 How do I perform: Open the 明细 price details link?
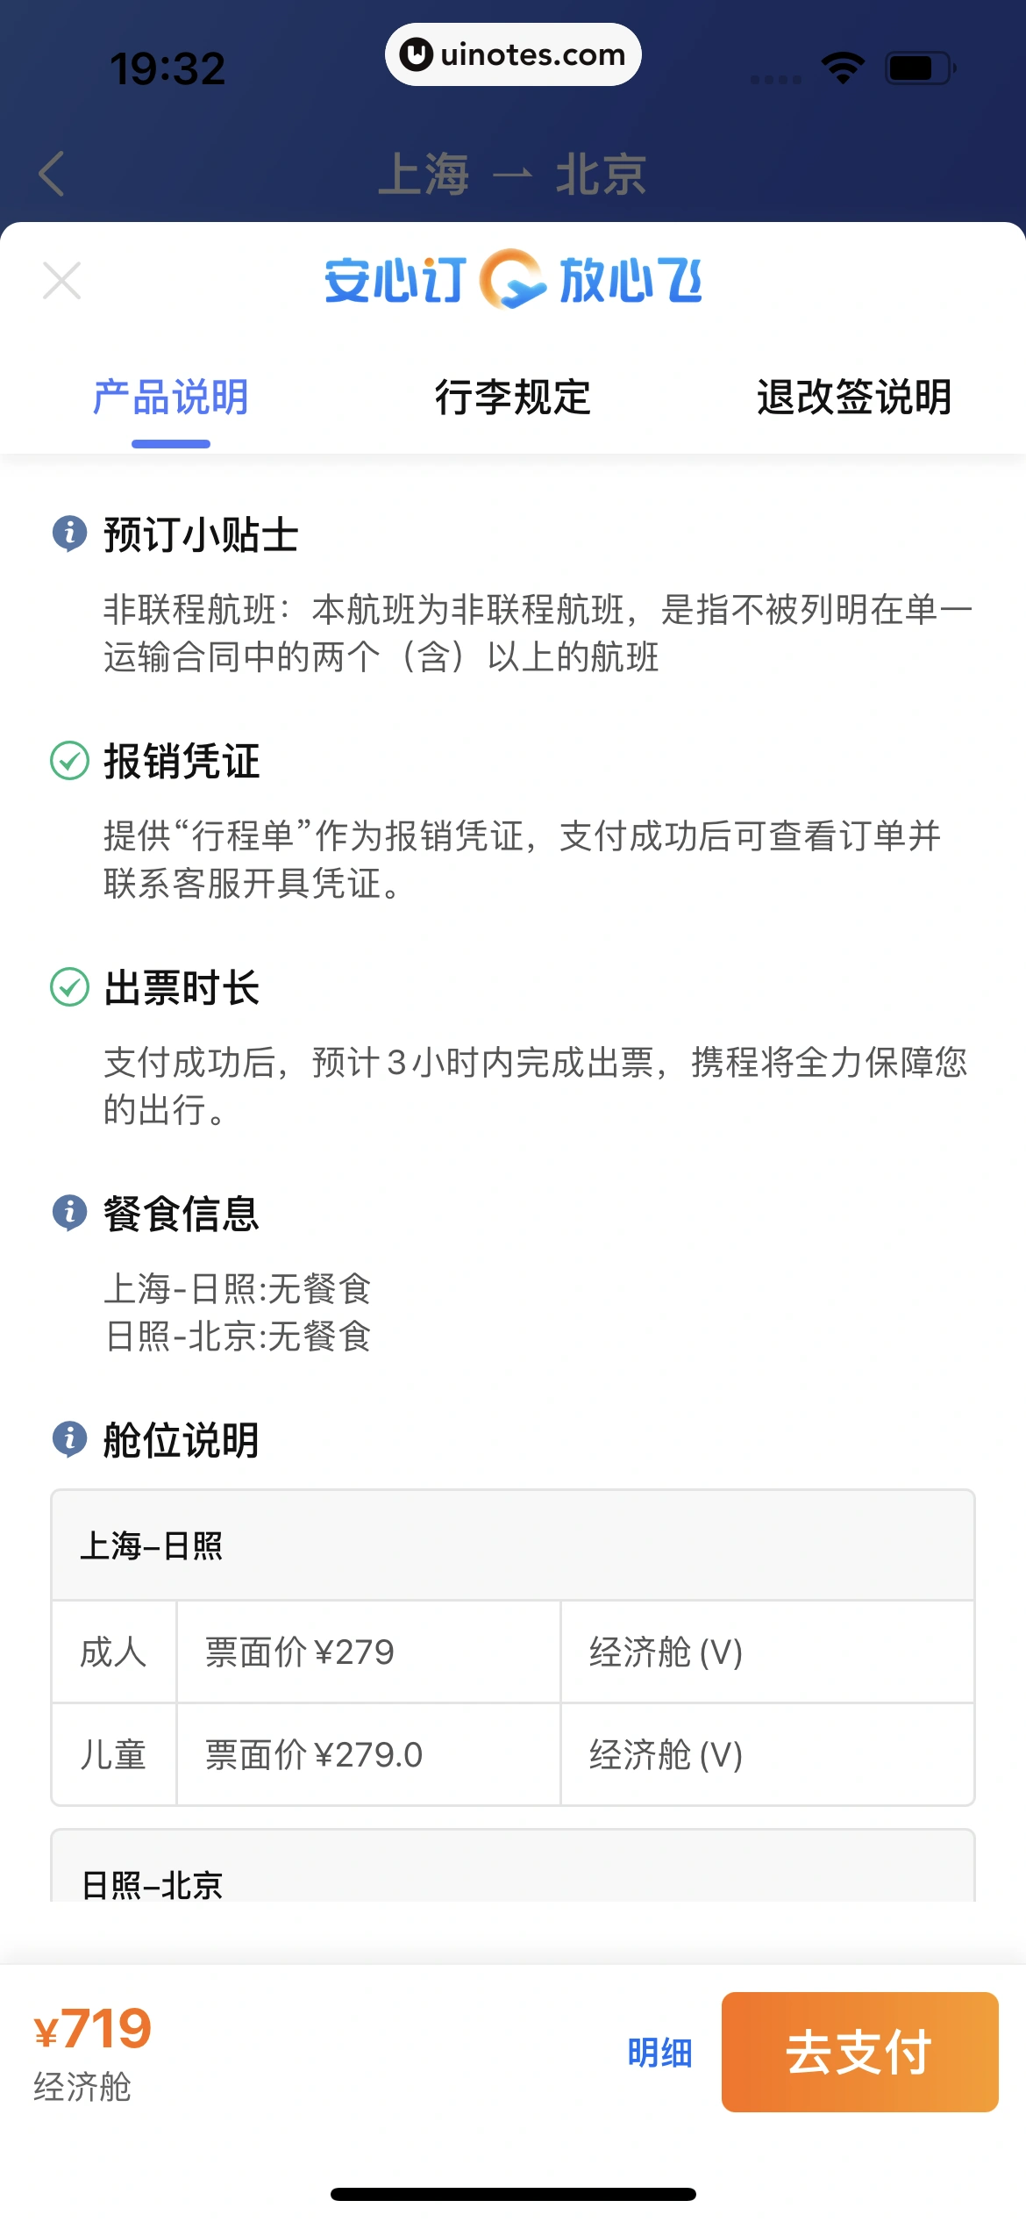click(x=659, y=2054)
